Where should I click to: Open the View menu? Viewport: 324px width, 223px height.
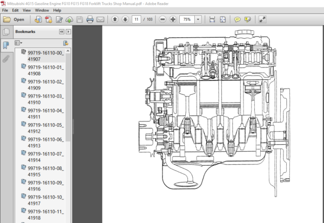point(26,10)
